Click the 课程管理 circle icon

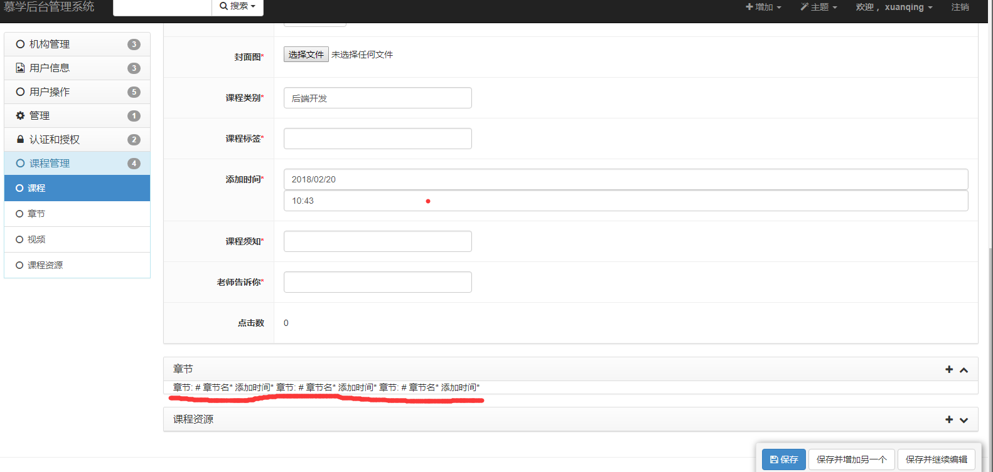tap(20, 163)
